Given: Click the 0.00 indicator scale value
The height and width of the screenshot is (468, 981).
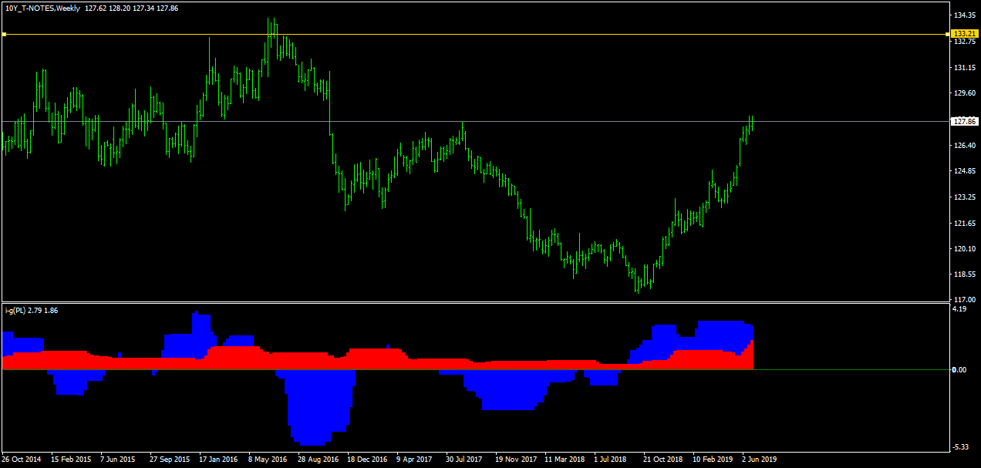Looking at the screenshot, I should click(960, 370).
